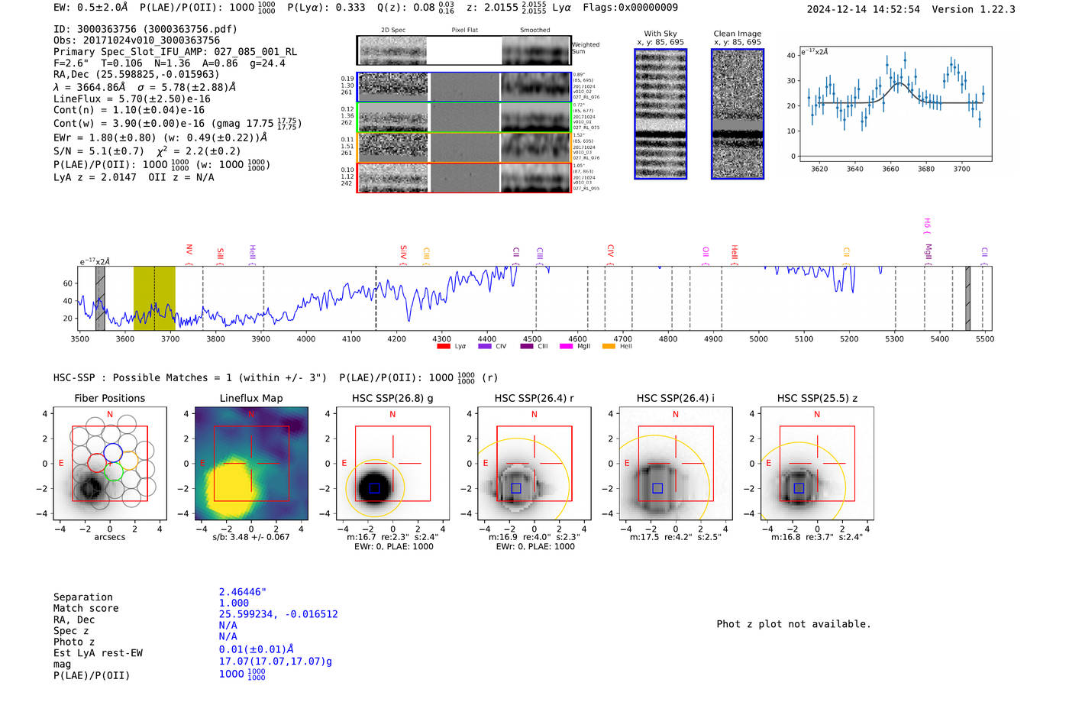Select the green-bordered 2D spectrum fiber row
The image size is (1069, 728).
pyautogui.click(x=463, y=118)
